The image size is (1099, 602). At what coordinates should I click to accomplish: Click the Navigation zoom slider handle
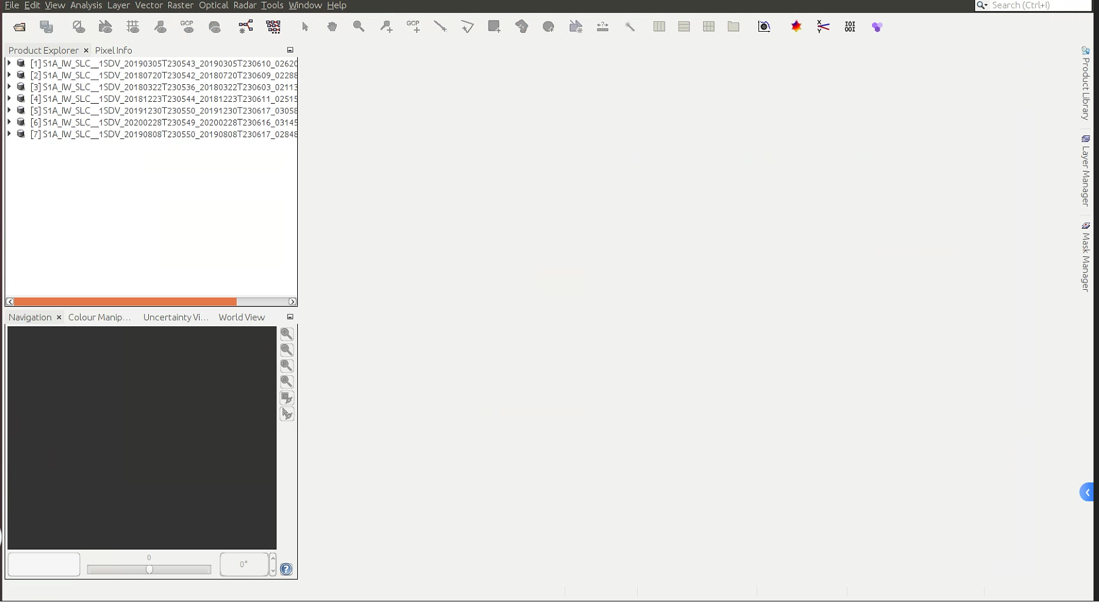coord(150,570)
